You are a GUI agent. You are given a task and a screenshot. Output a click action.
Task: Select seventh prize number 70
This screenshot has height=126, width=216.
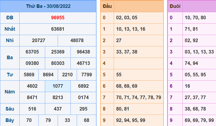(29, 121)
